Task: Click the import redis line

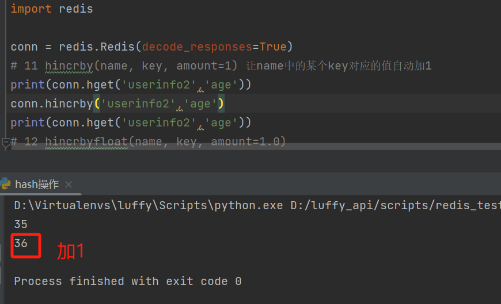Action: click(x=52, y=9)
